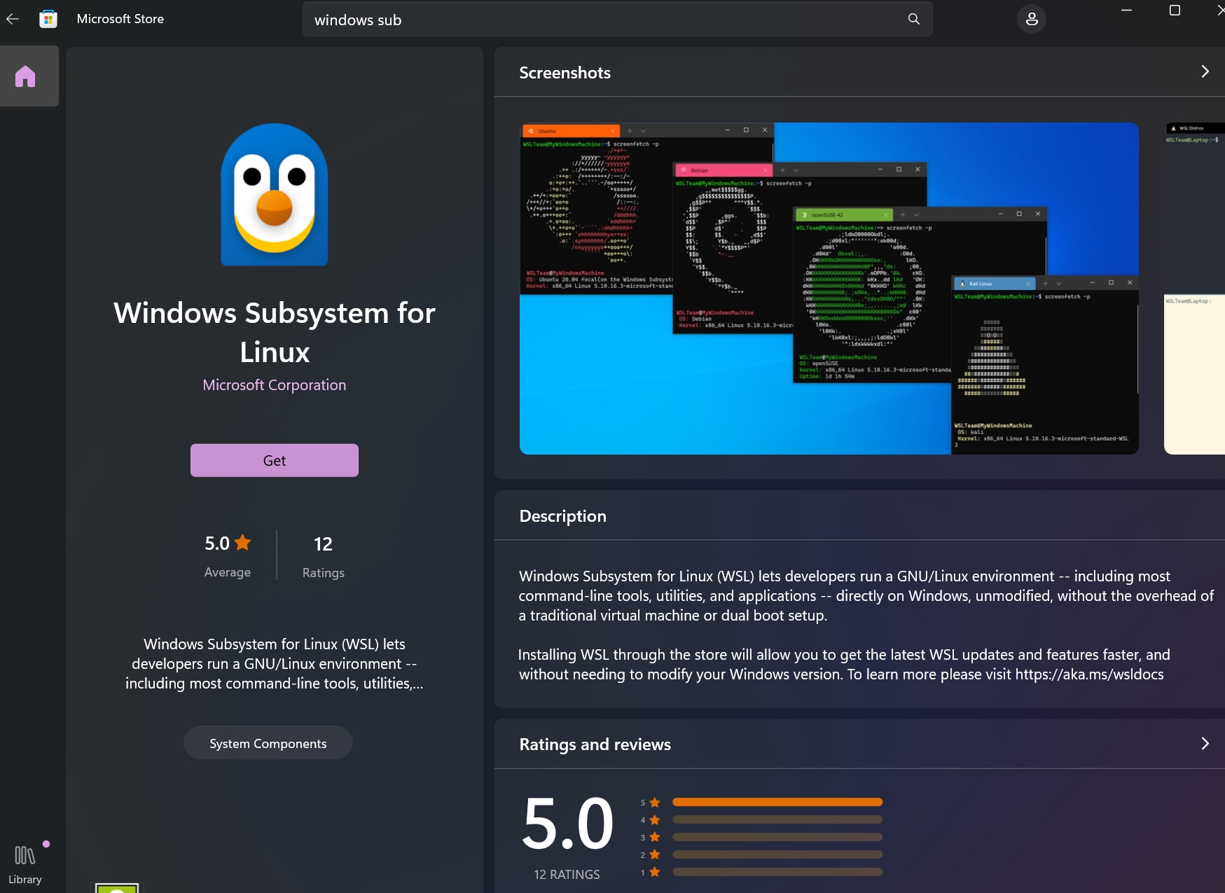Open the account profile menu

click(1030, 19)
